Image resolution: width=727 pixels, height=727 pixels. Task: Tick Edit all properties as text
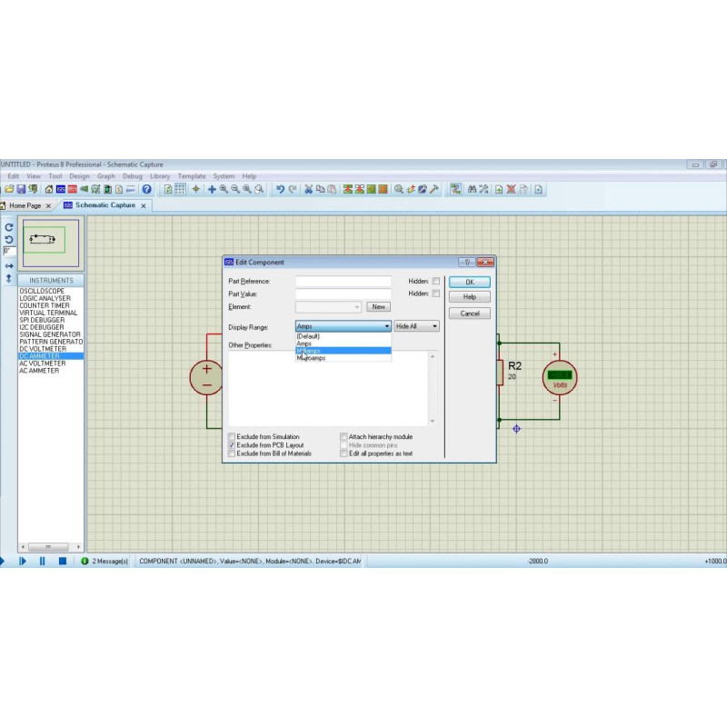pyautogui.click(x=344, y=453)
